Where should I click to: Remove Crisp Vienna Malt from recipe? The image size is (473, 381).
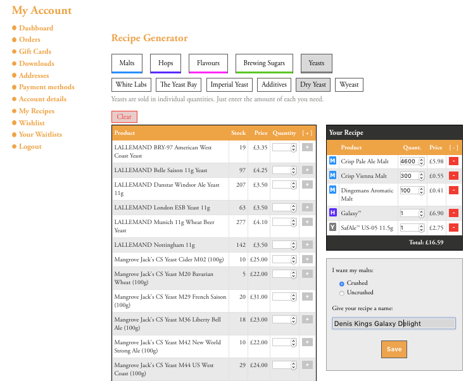453,176
